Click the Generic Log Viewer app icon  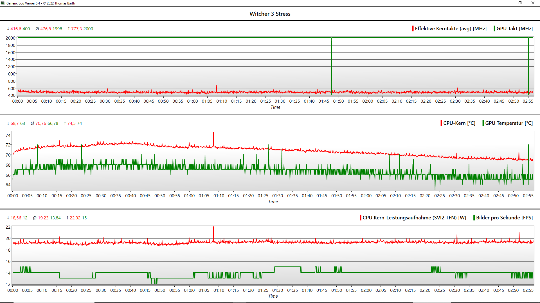[x=3, y=3]
